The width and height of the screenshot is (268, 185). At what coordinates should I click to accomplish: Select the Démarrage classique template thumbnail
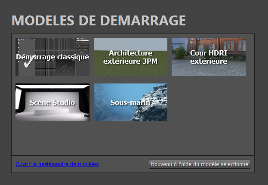pos(52,57)
